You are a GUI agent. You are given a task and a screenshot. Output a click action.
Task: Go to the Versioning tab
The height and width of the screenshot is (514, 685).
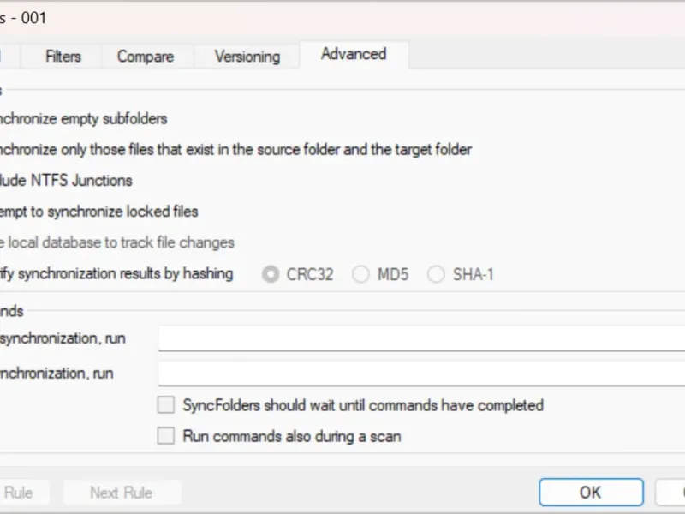click(247, 57)
